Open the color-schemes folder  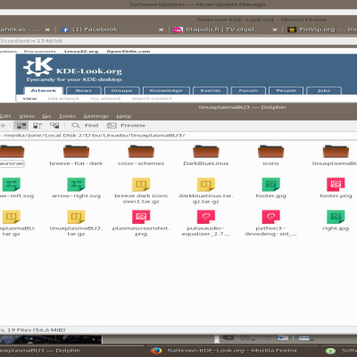(141, 155)
